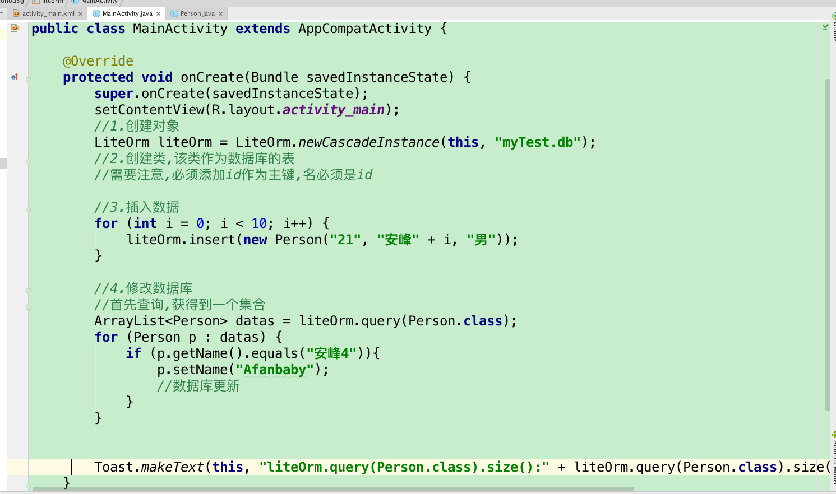The width and height of the screenshot is (836, 494).
Task: Click the "Afanbaby" string literal
Action: [275, 370]
